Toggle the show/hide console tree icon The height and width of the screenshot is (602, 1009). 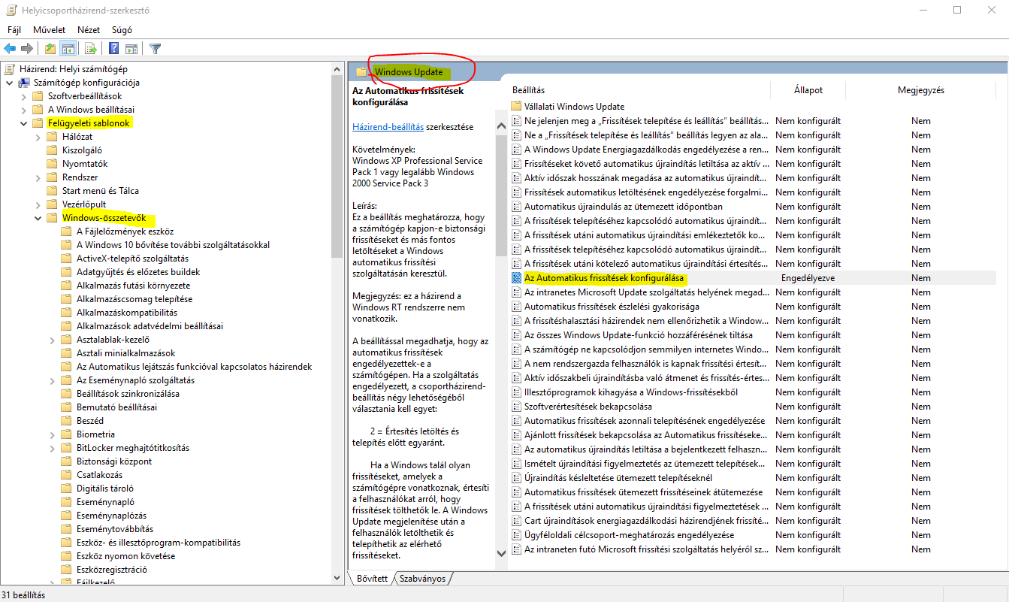pos(68,49)
